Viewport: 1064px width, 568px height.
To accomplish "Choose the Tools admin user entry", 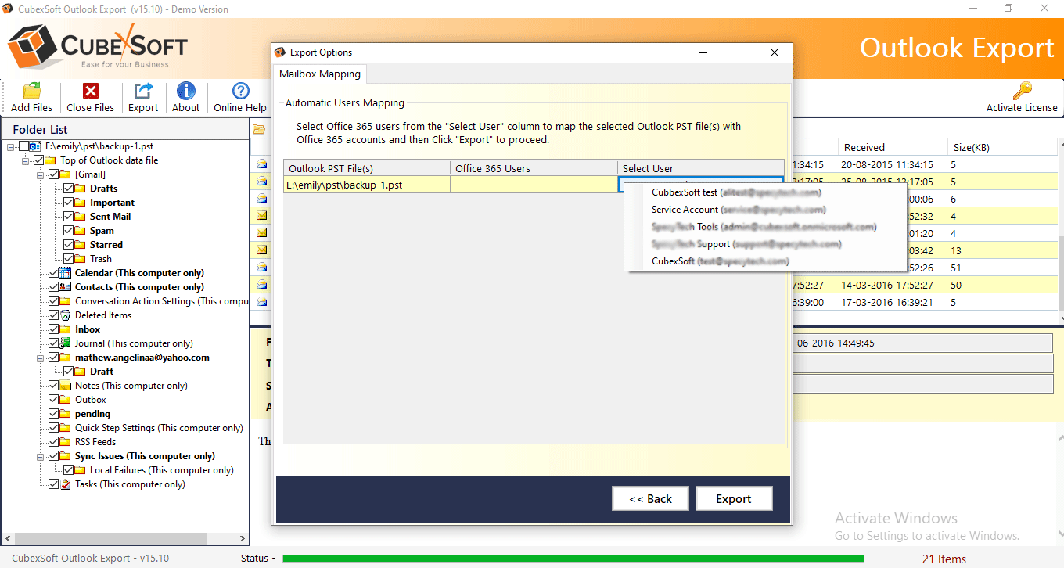I will click(764, 227).
